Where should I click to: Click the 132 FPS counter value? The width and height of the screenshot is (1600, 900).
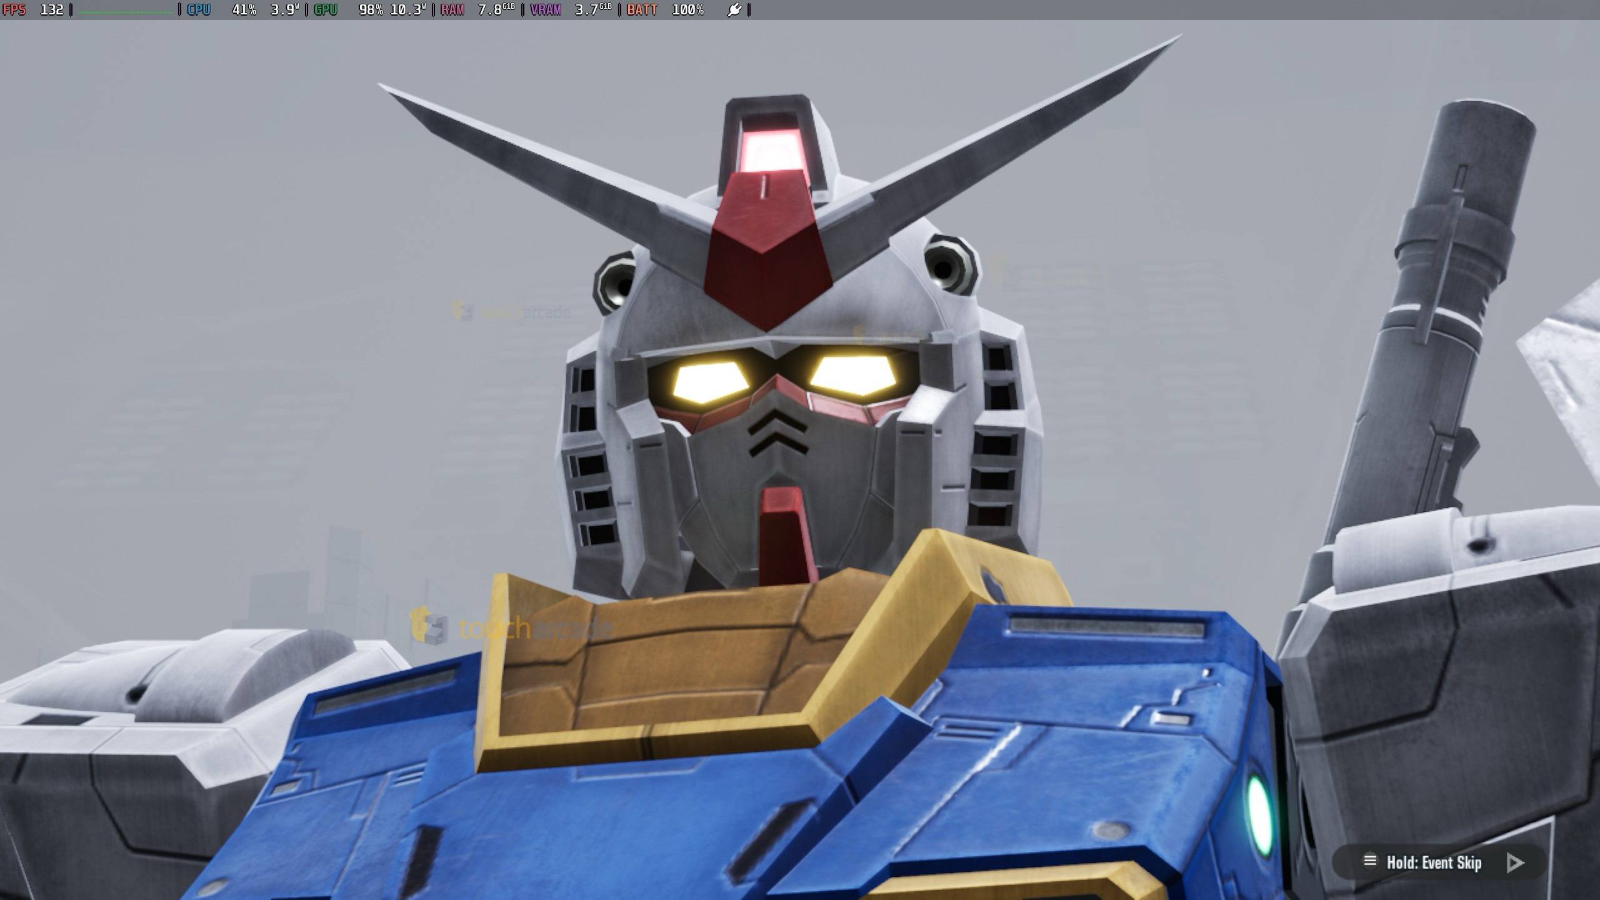click(x=52, y=9)
